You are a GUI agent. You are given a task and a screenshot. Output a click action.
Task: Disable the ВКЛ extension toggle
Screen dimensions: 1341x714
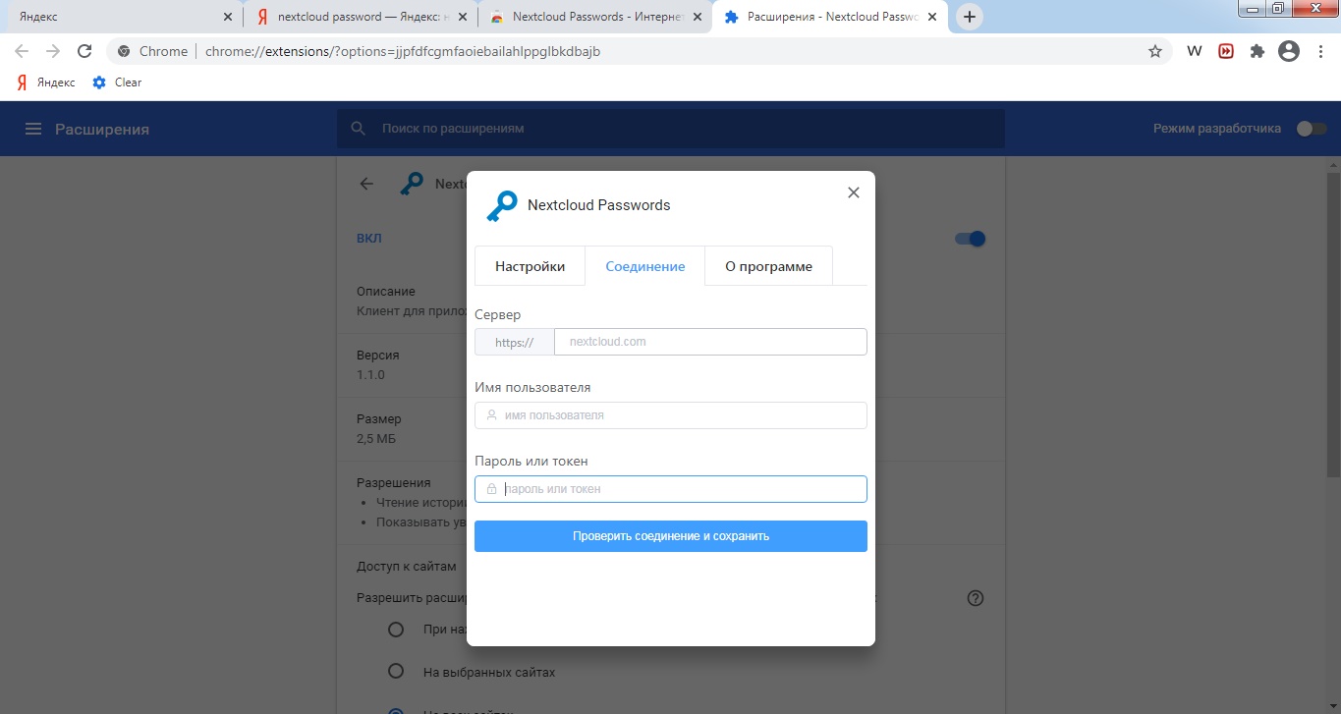(x=969, y=238)
